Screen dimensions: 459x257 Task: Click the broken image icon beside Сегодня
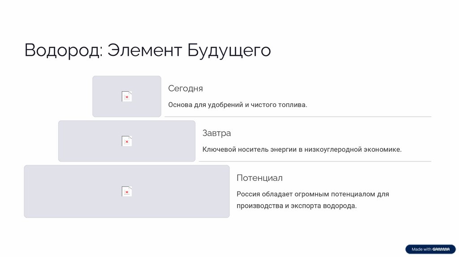pyautogui.click(x=127, y=96)
